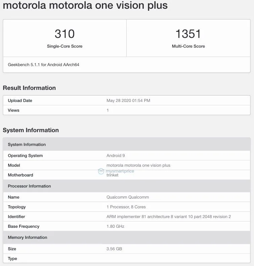Viewport: 254px width, 266px height.
Task: Click the Processor Information section header
Action: (30, 186)
